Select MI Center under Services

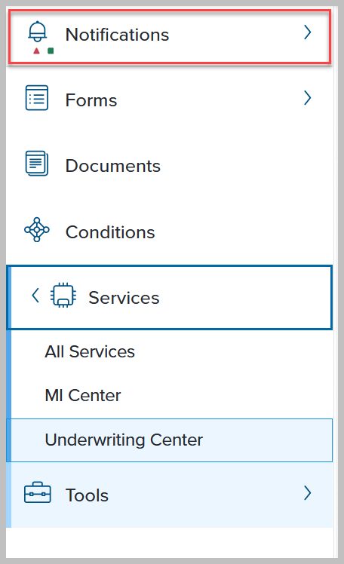[x=83, y=396]
